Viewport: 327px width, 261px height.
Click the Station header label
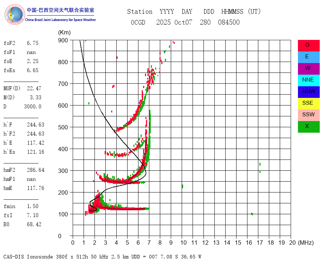tap(140, 12)
